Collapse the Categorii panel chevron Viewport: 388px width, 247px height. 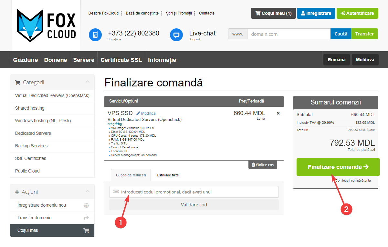click(x=88, y=82)
